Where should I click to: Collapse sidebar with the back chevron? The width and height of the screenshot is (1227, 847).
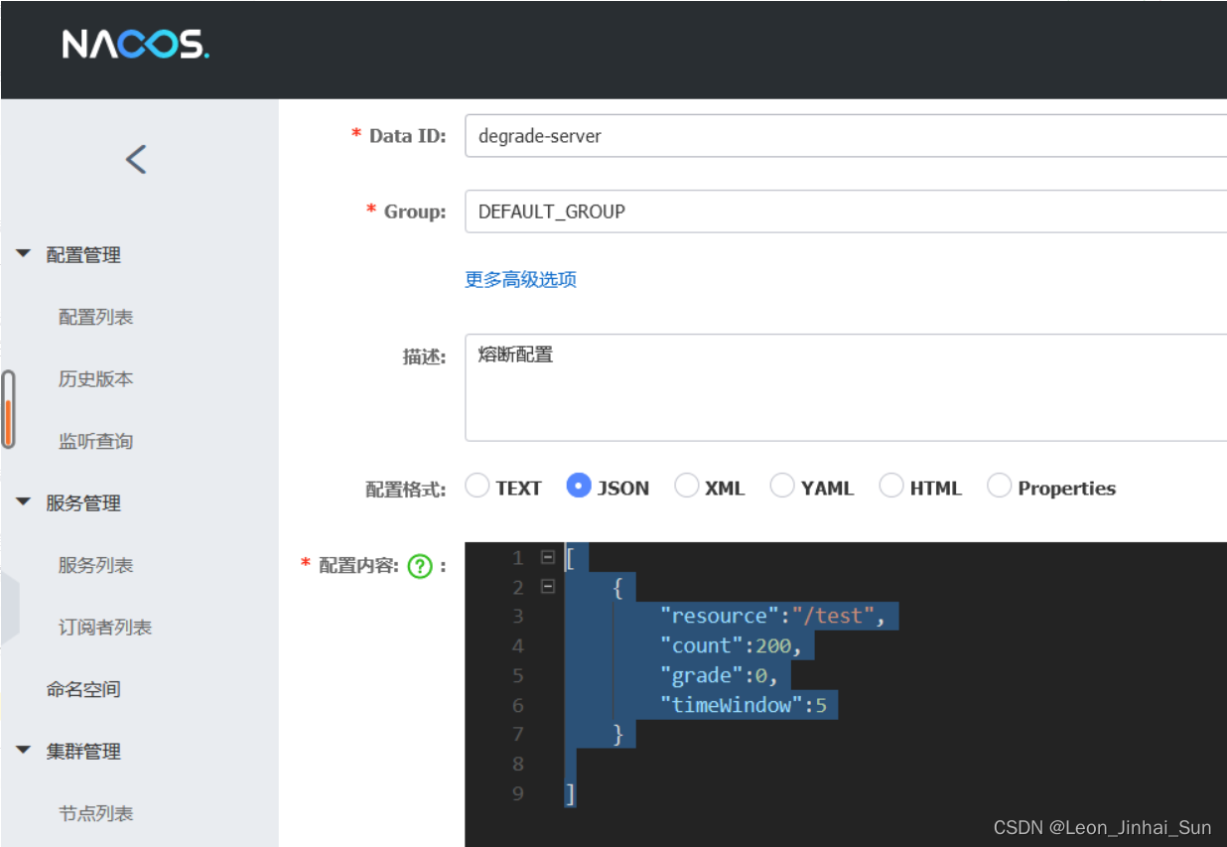coord(136,159)
